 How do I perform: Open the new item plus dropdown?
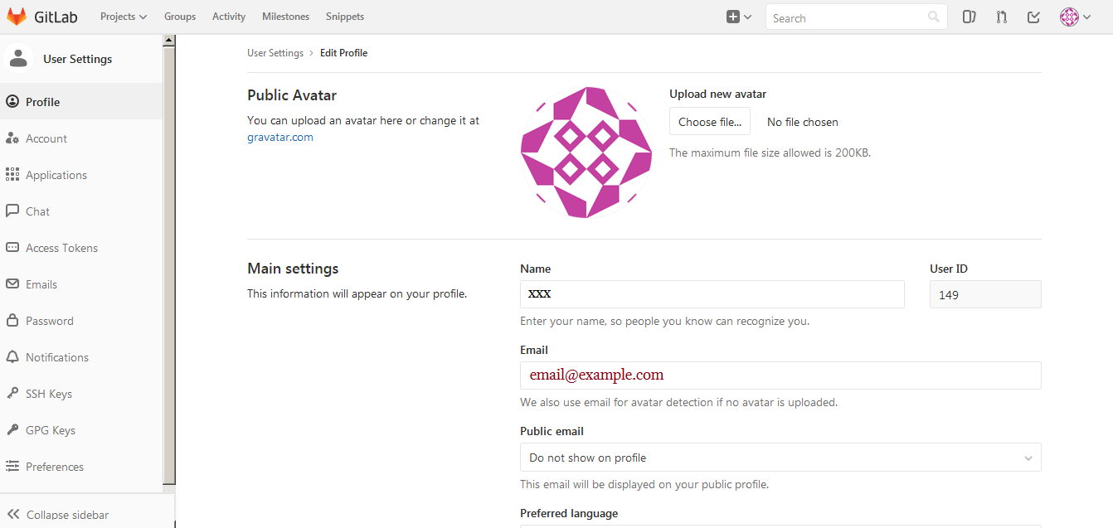click(x=738, y=17)
